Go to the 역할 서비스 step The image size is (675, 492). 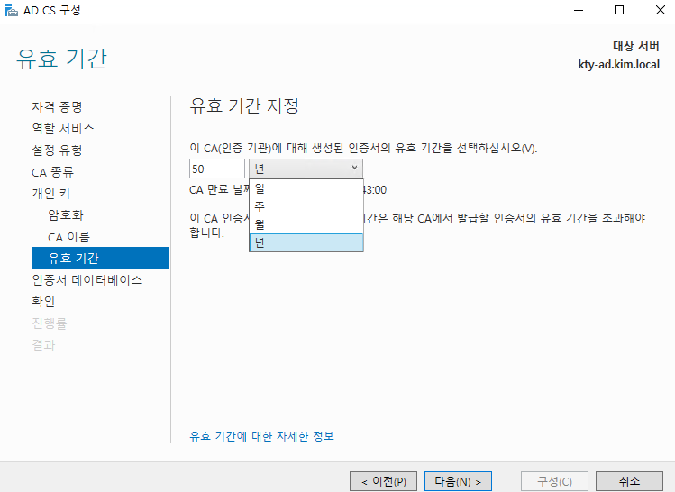(63, 128)
